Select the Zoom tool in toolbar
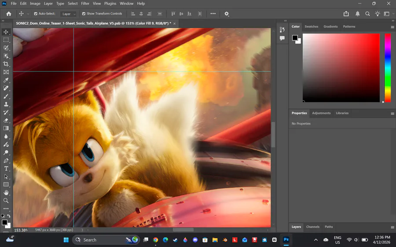 [x=6, y=200]
